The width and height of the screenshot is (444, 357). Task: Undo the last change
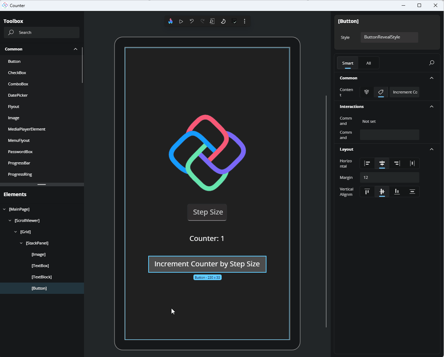pyautogui.click(x=192, y=21)
